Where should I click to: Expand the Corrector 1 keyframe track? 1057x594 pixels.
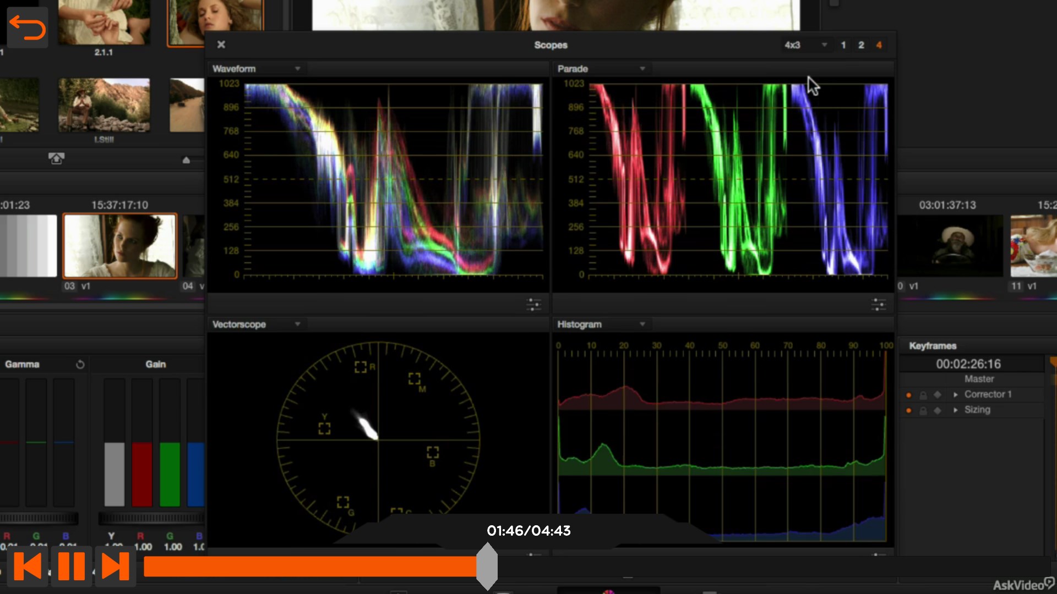[x=956, y=395]
